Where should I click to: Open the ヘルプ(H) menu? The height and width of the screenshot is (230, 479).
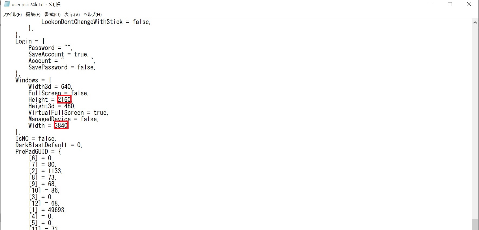pyautogui.click(x=92, y=15)
